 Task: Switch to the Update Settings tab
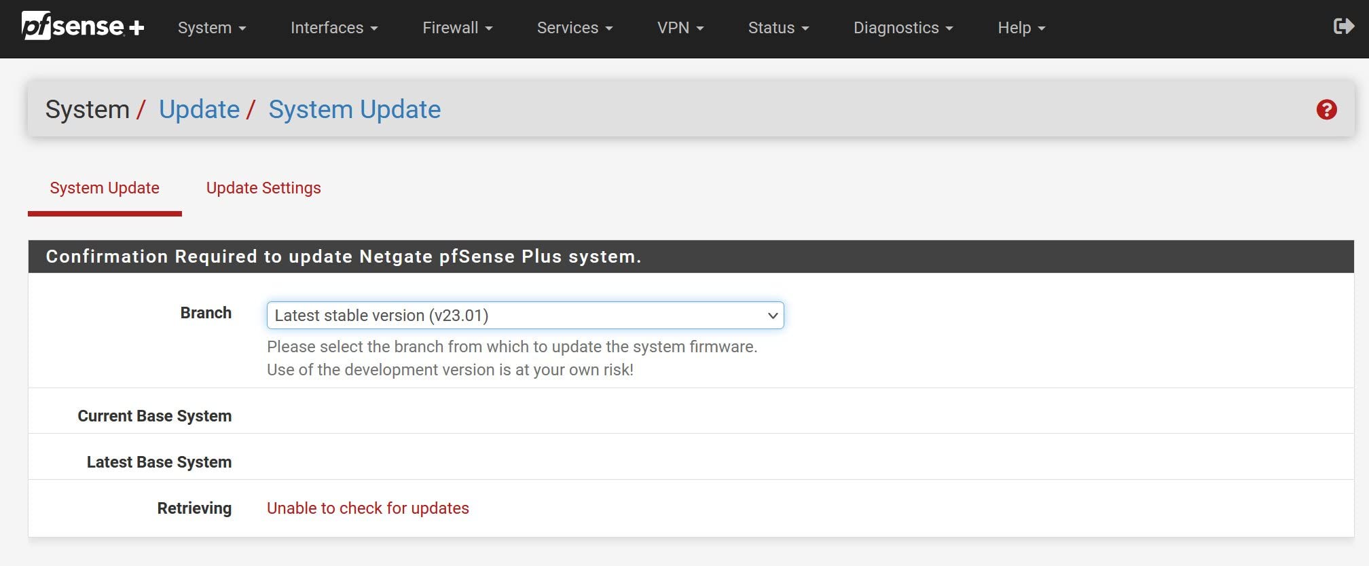coord(263,188)
